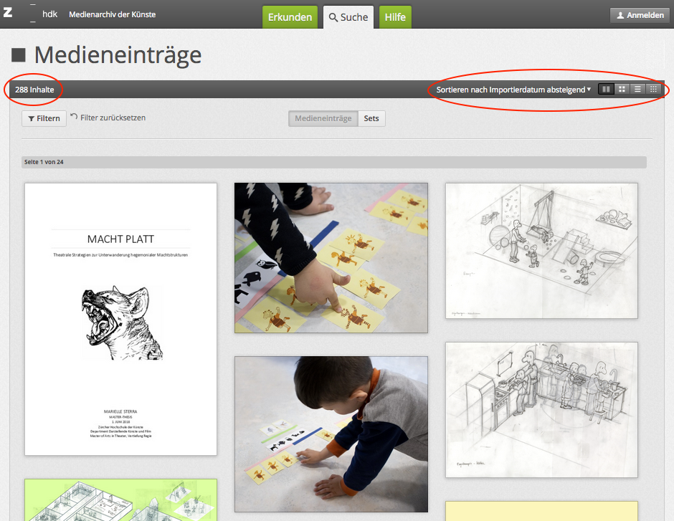Click the ZHdK logo in the header
Screen dimensions: 674x521
(x=30, y=14)
